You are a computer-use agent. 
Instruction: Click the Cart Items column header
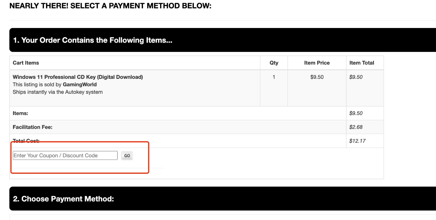[x=26, y=63]
